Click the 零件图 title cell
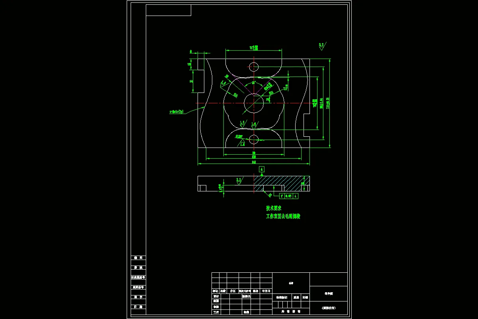This screenshot has height=319, width=478. pos(329,293)
